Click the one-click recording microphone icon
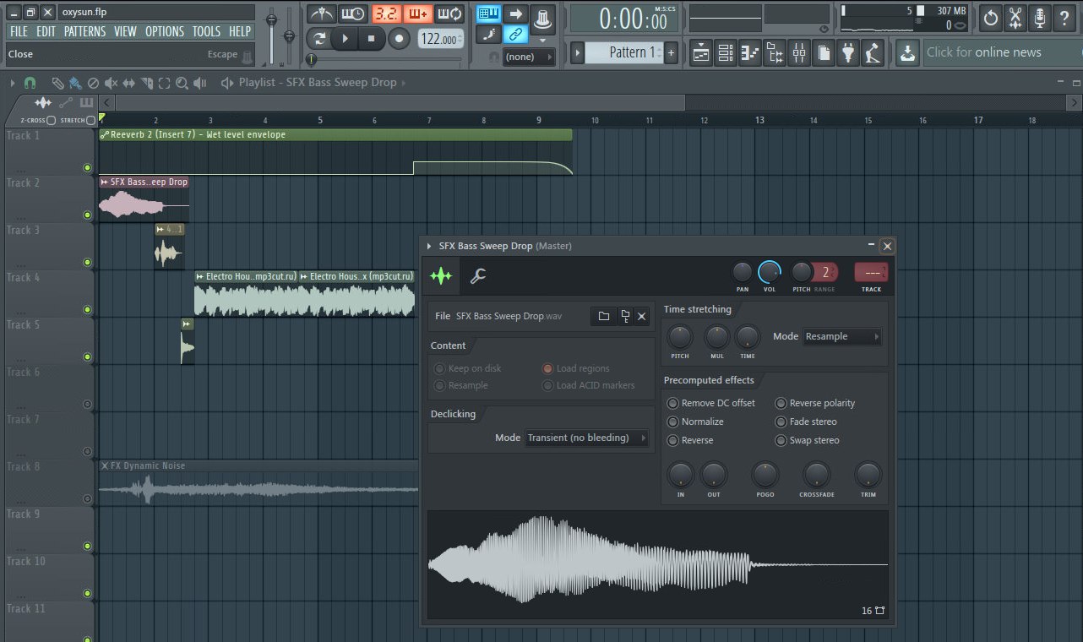The width and height of the screenshot is (1083, 642). (1040, 17)
